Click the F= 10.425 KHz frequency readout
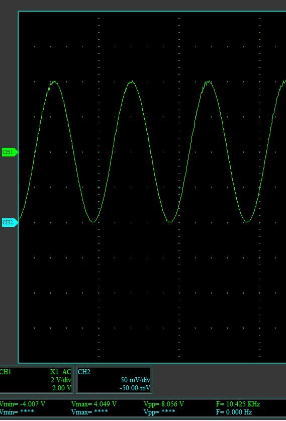 coord(238,404)
